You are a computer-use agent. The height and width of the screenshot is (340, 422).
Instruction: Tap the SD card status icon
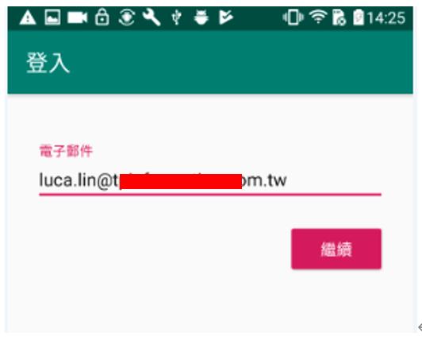tap(339, 17)
